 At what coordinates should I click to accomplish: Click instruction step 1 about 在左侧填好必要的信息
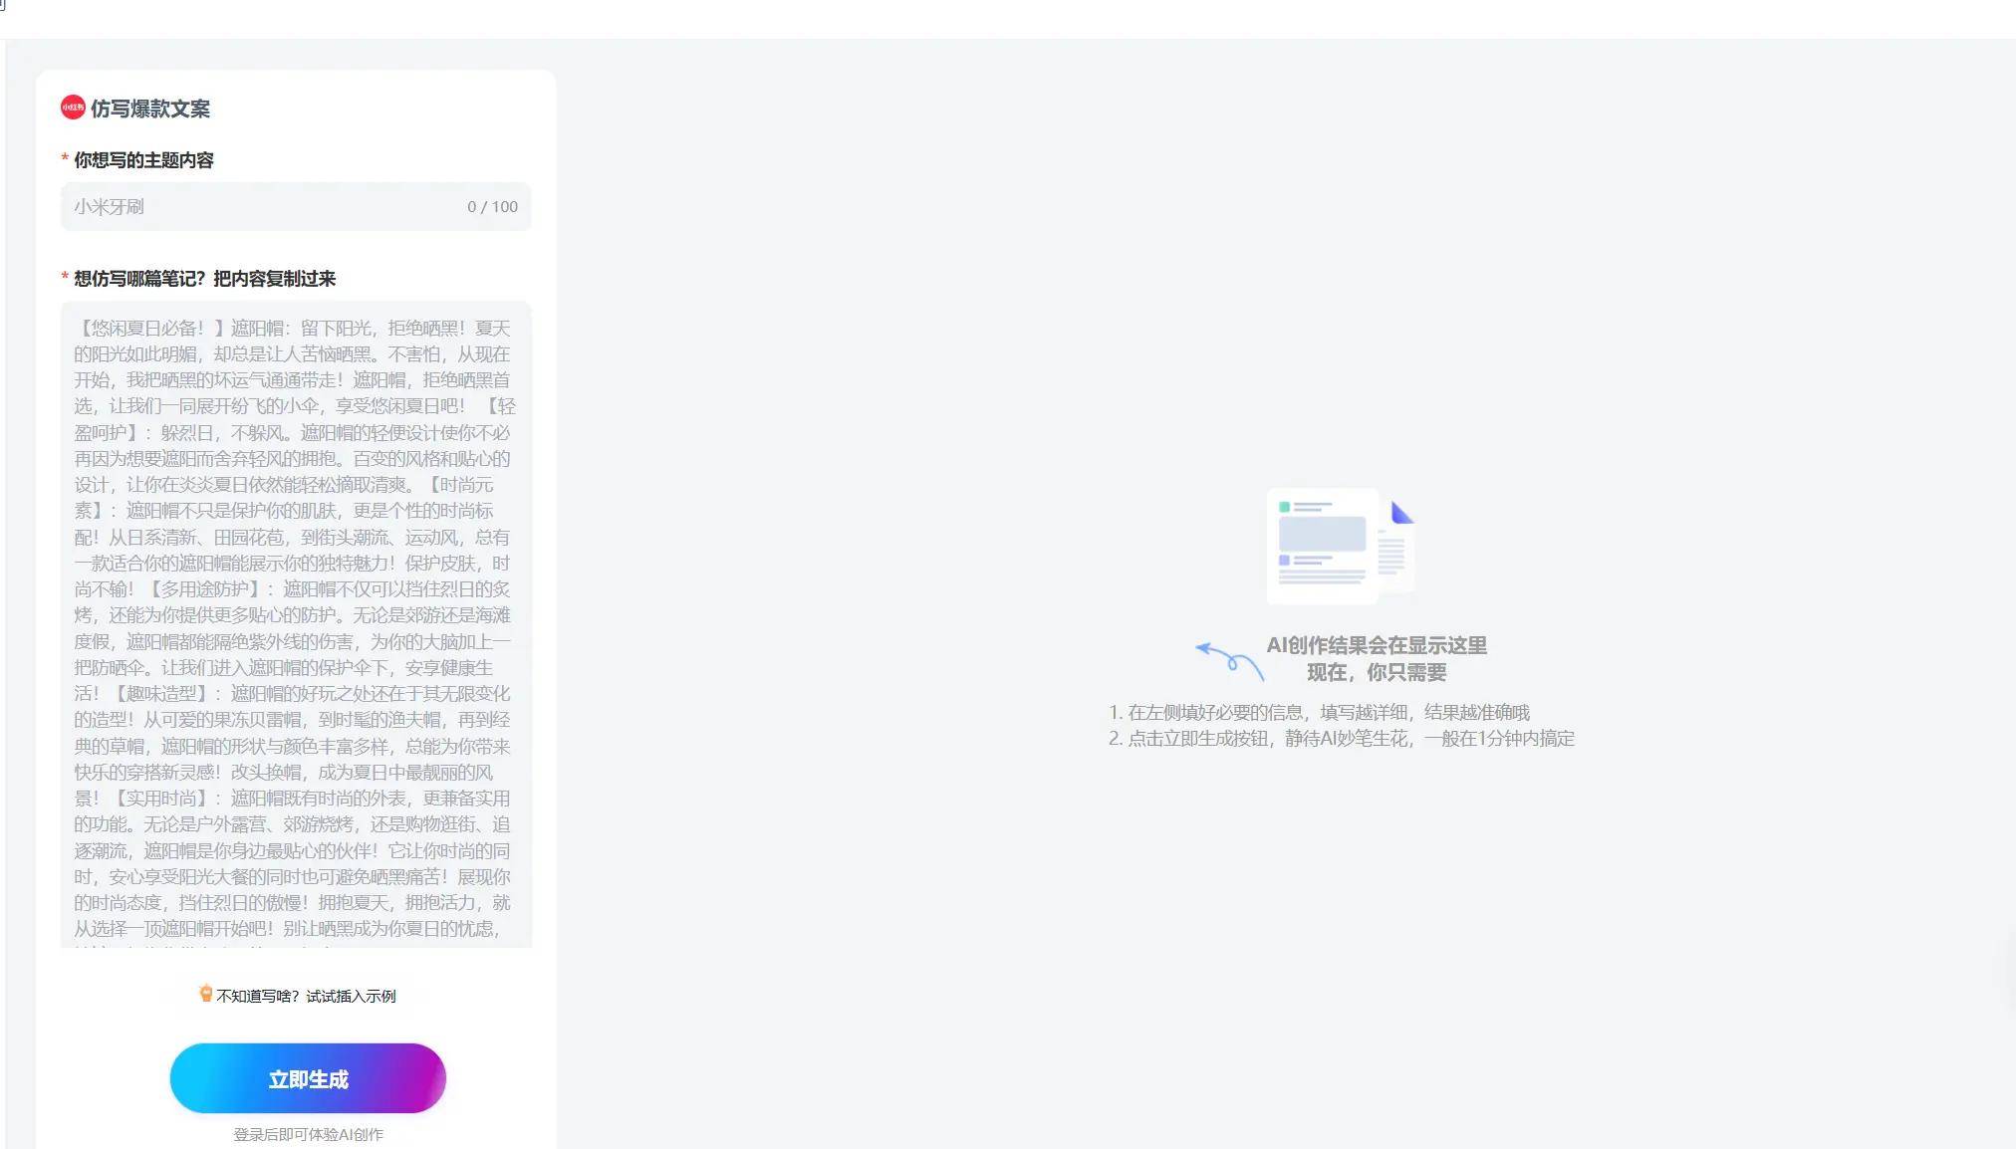(x=1319, y=712)
